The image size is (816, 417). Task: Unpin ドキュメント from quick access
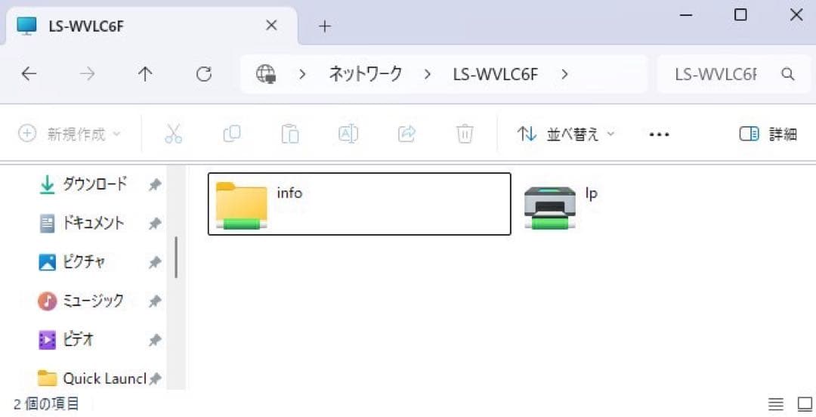coord(155,224)
